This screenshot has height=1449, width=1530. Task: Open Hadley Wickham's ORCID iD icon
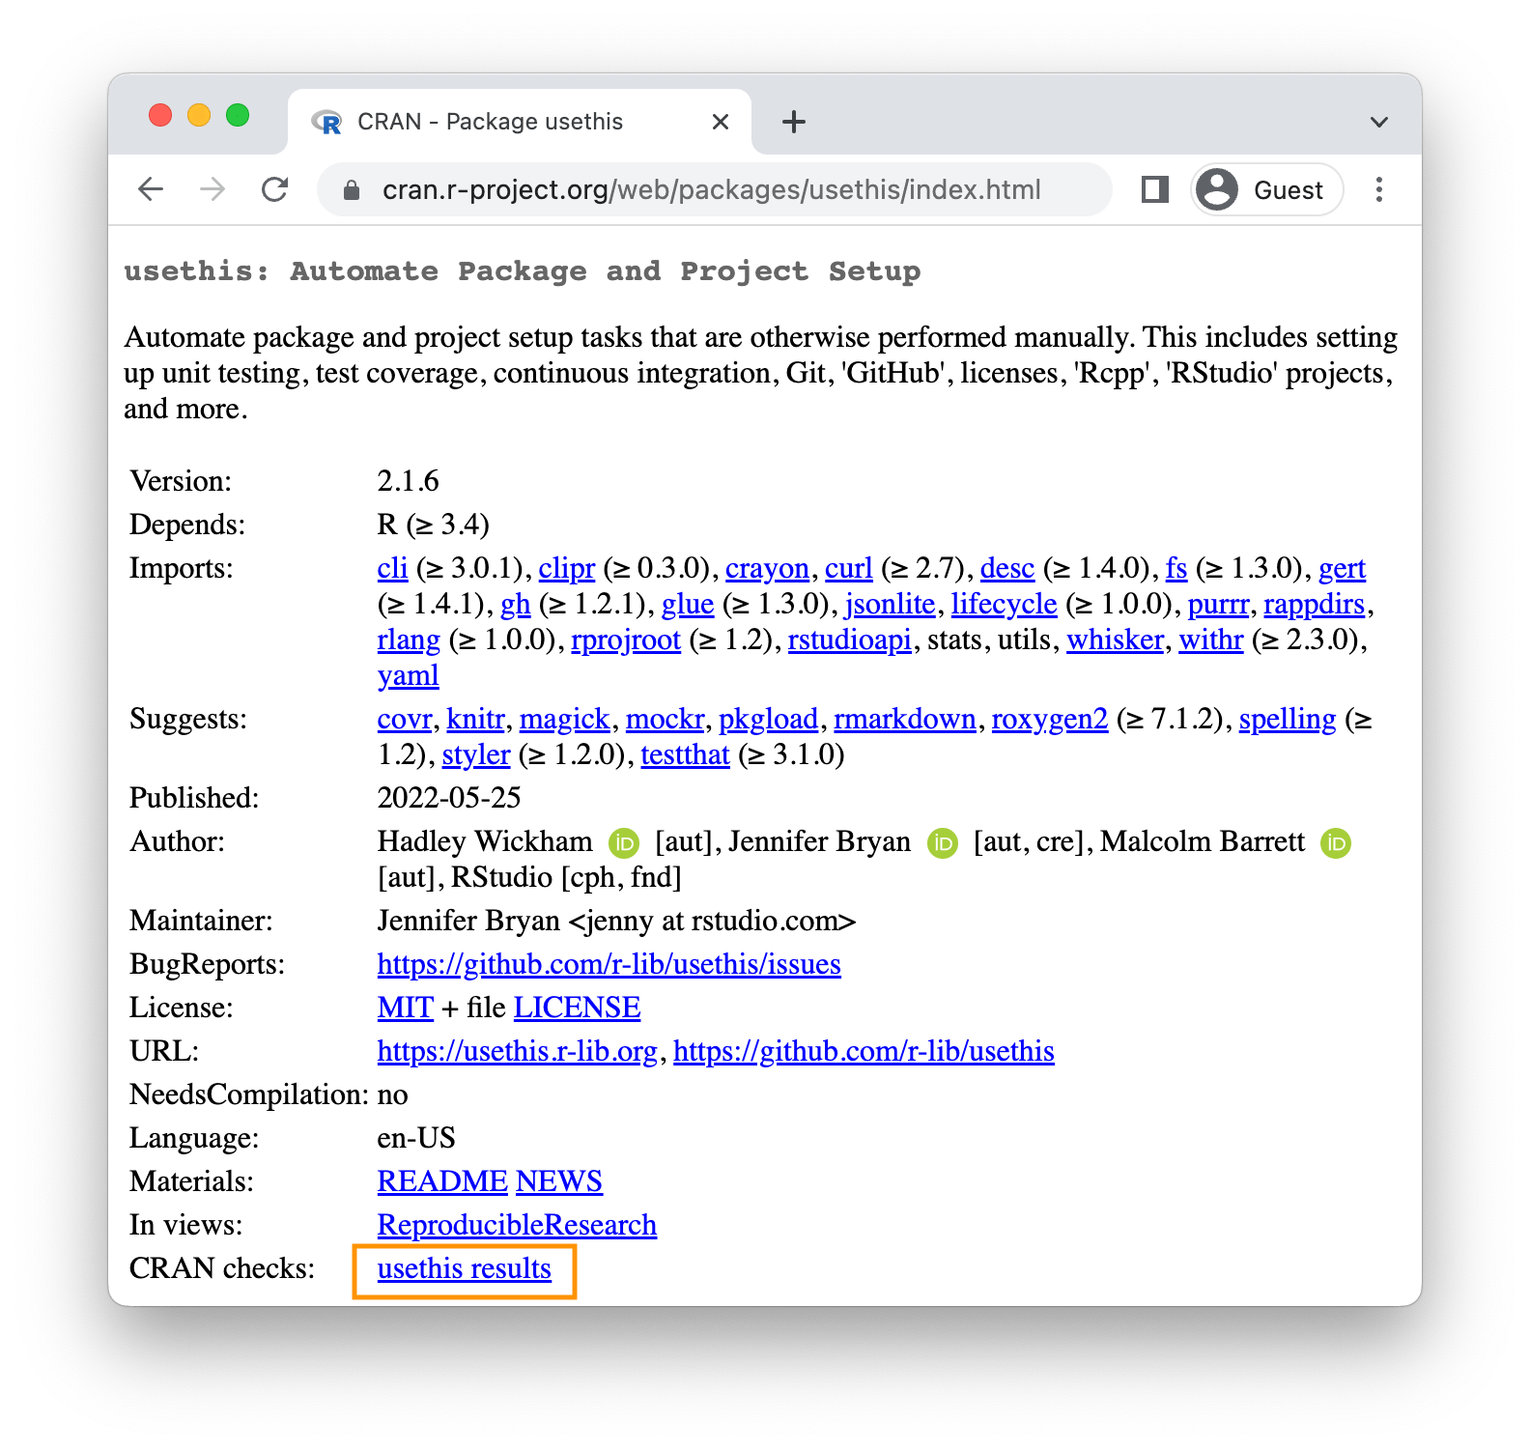pos(624,843)
